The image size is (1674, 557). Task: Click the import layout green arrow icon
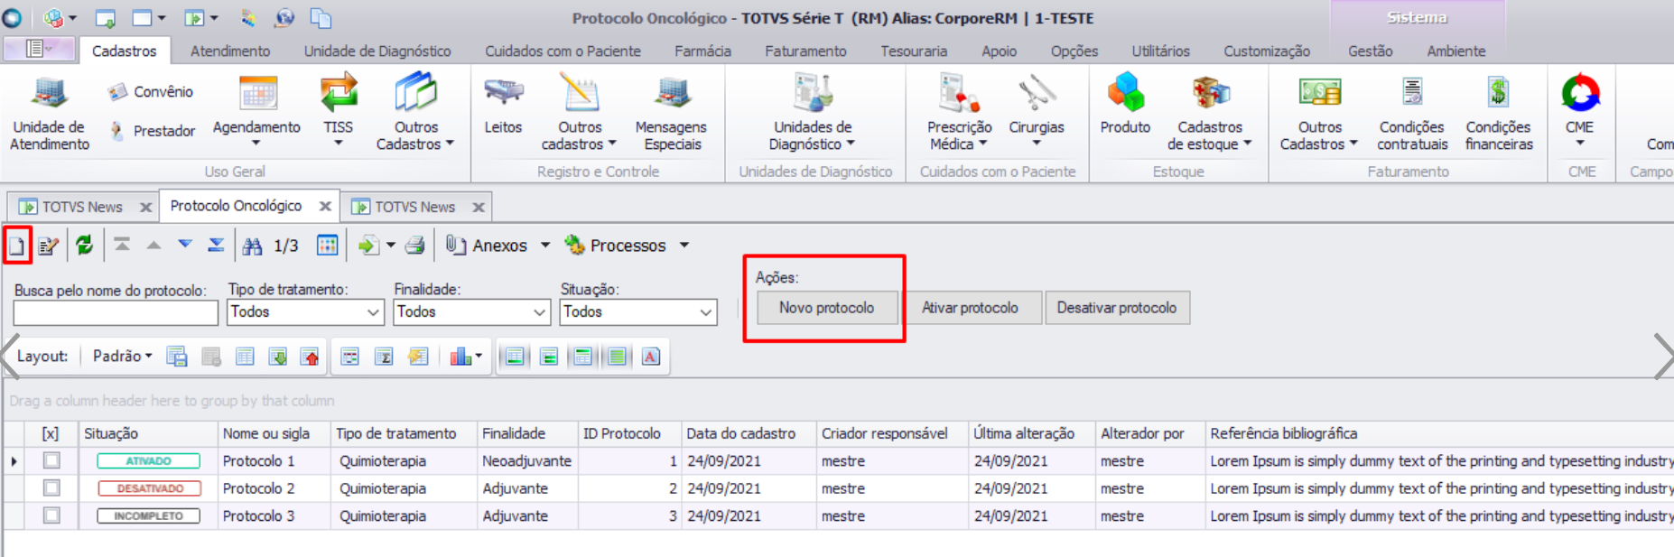pyautogui.click(x=278, y=357)
